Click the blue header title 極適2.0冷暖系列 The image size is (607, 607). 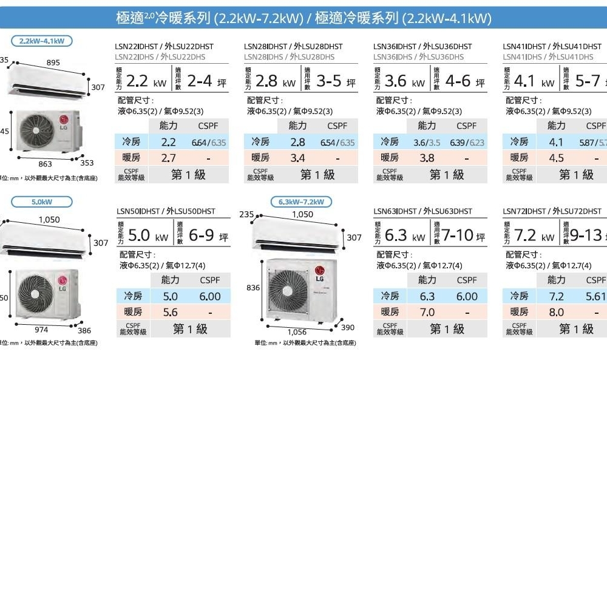click(x=163, y=18)
